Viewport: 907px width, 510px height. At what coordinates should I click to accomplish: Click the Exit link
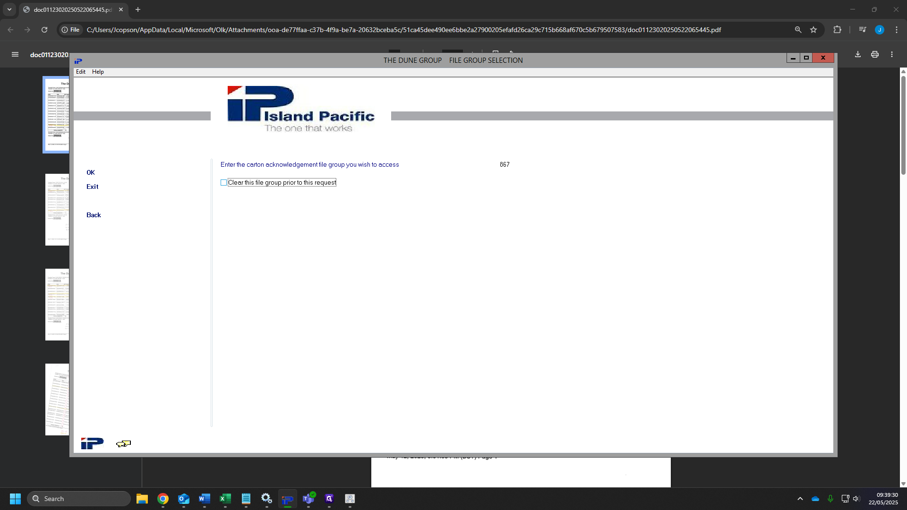(92, 187)
